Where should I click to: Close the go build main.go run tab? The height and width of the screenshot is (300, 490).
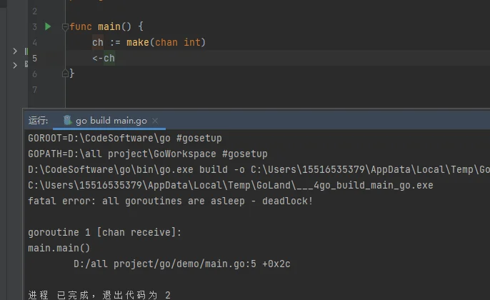click(x=155, y=121)
